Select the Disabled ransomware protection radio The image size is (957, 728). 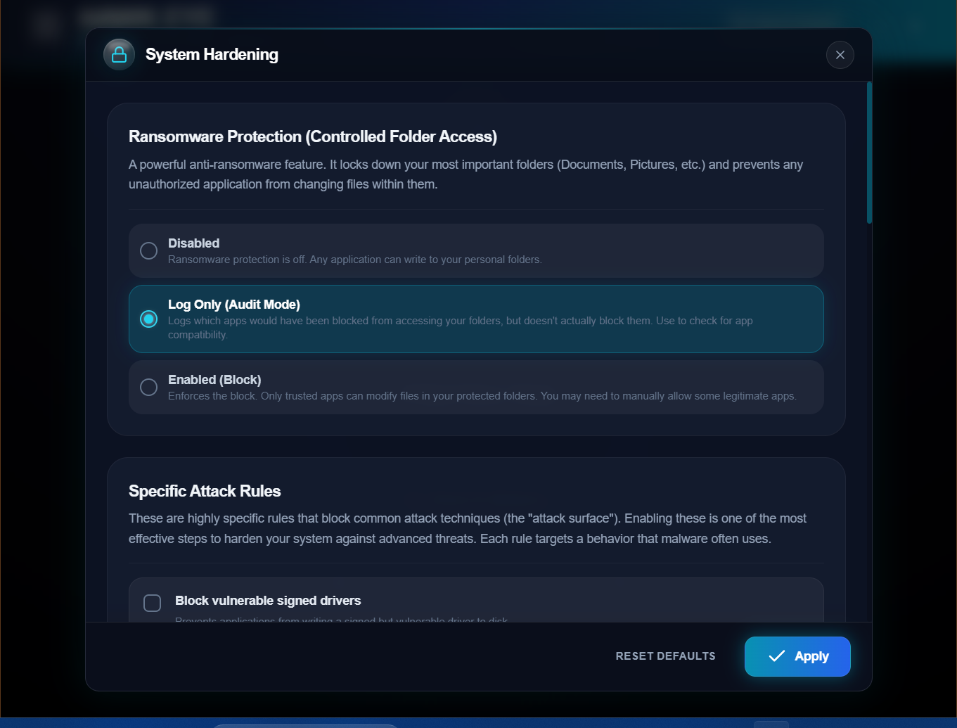click(x=148, y=250)
